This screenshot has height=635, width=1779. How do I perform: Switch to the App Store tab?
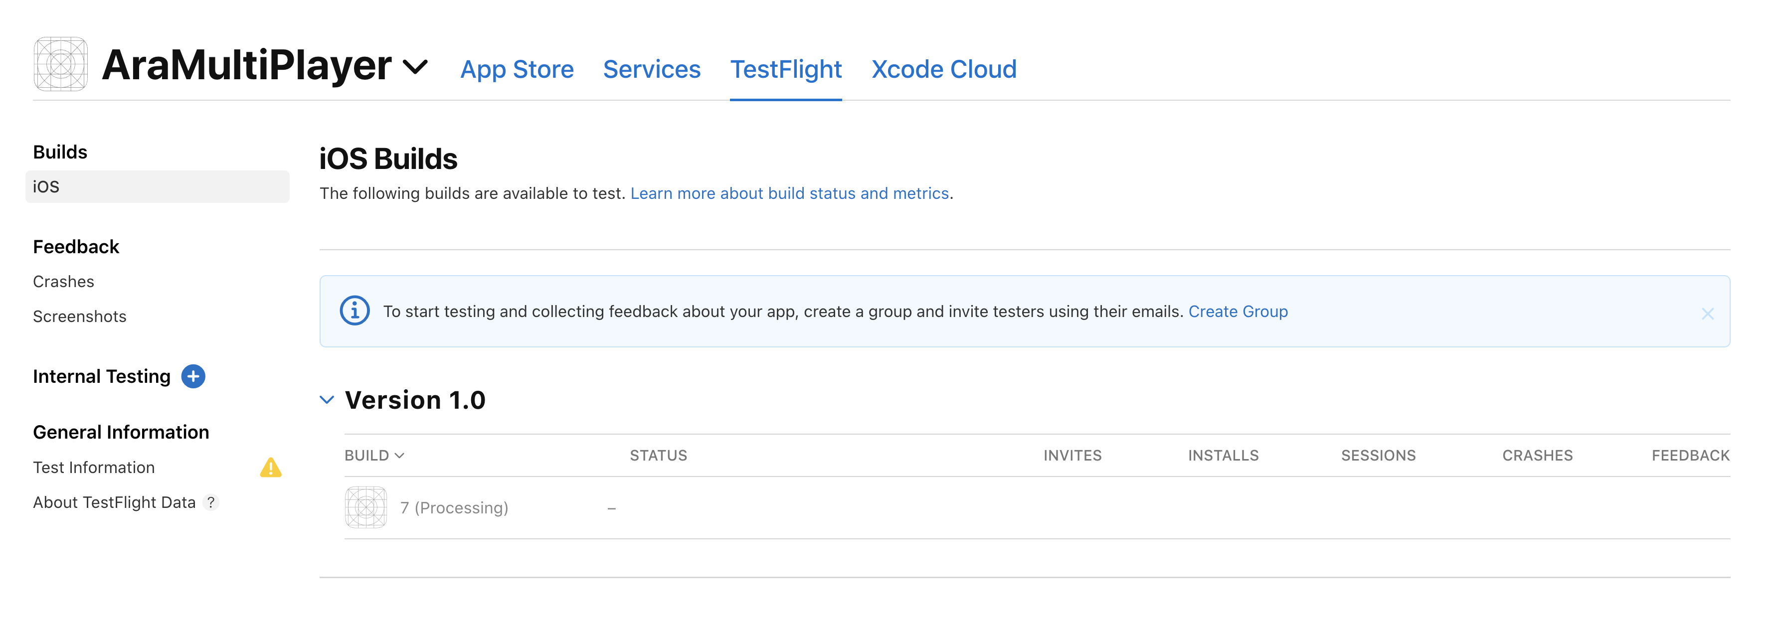pos(517,69)
